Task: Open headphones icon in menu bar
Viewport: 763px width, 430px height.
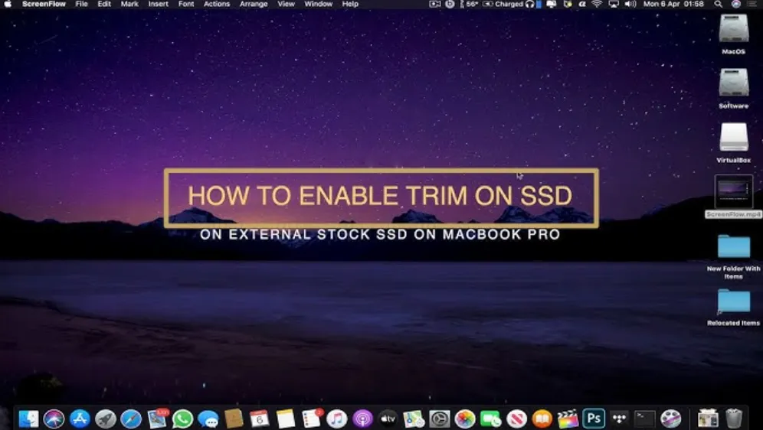Action: [x=529, y=4]
